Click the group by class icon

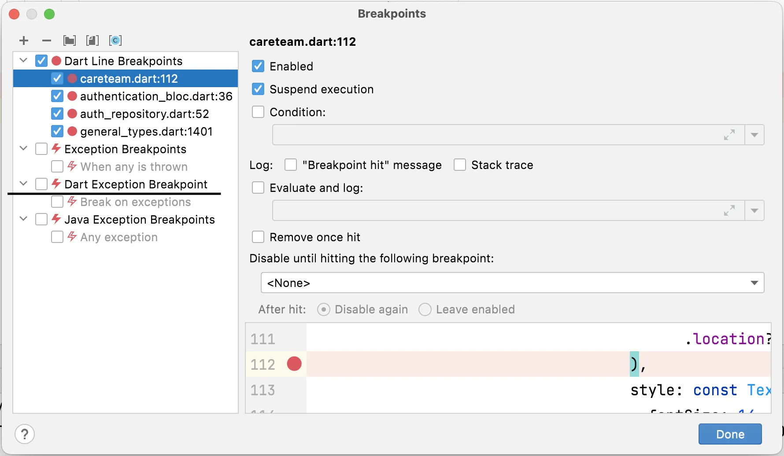(x=115, y=41)
